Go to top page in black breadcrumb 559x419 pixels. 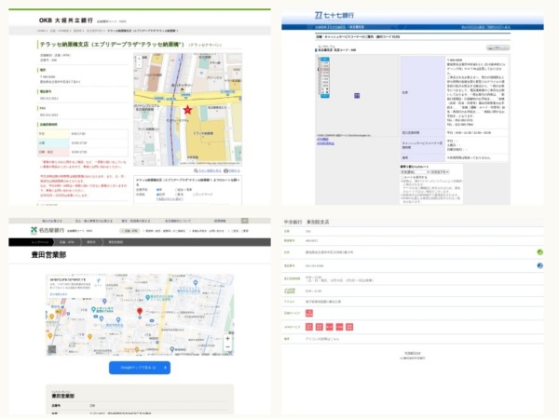40,242
